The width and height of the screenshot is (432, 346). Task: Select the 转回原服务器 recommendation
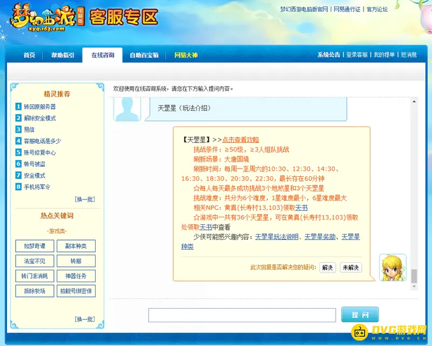pos(39,107)
